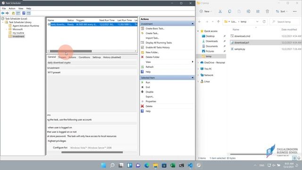Click the Copy icon in File Explorer toolbar

(230, 11)
